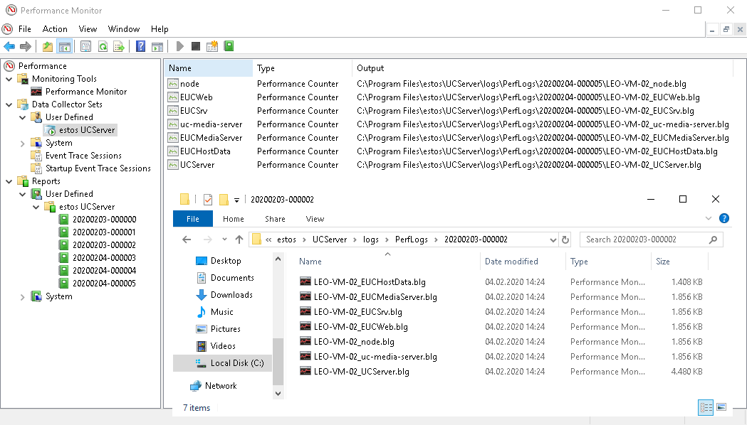Viewport: 747px width, 425px height.
Task: Click the PerfLogs breadcrumb in the address bar
Action: [x=412, y=240]
